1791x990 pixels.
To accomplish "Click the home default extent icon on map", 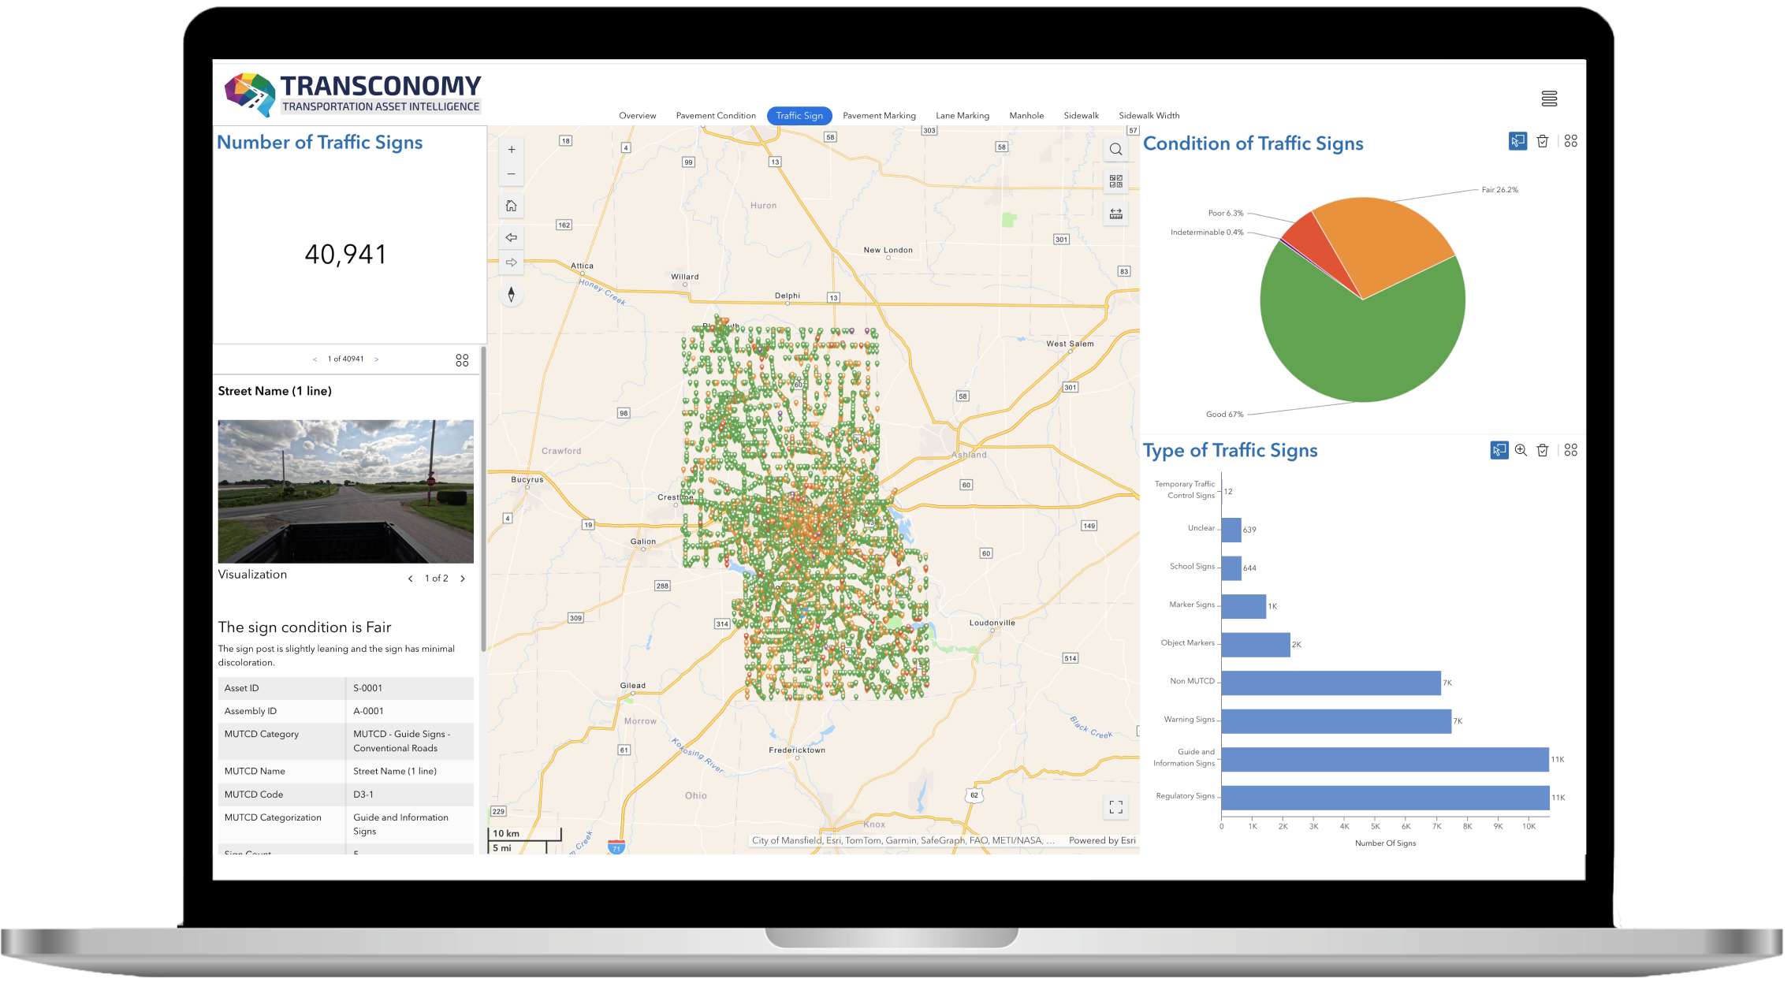I will pyautogui.click(x=510, y=205).
